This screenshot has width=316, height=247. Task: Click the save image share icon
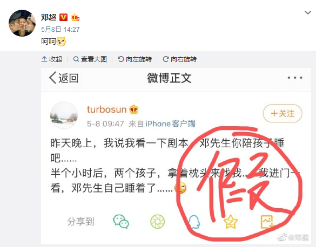(x=267, y=222)
